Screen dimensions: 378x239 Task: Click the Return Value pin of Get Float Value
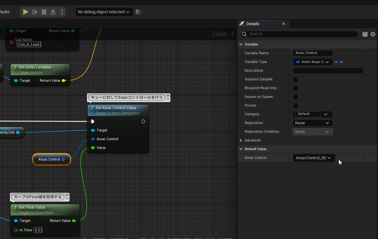click(74, 221)
